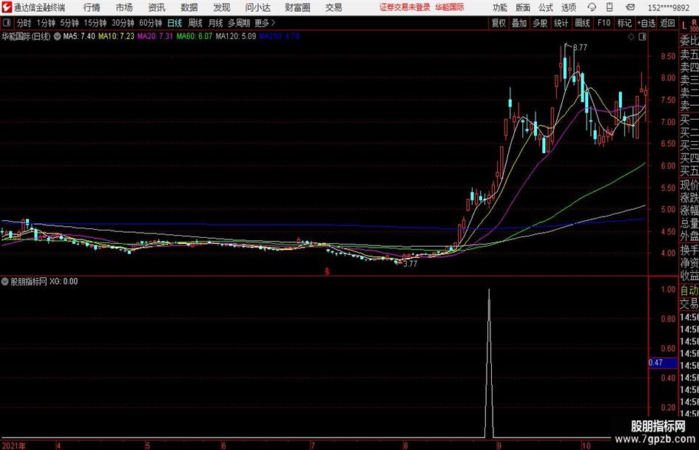Open the 发现 menu
The height and width of the screenshot is (450, 699).
(x=222, y=7)
